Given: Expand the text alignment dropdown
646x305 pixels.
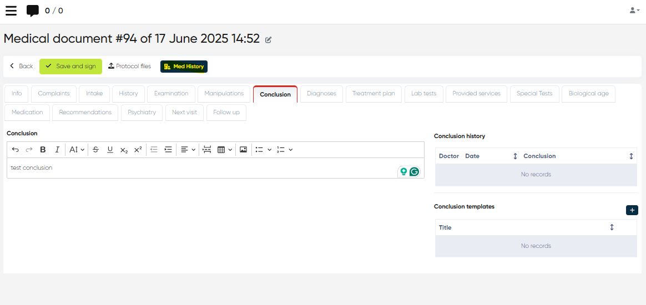Looking at the screenshot, I should (188, 150).
